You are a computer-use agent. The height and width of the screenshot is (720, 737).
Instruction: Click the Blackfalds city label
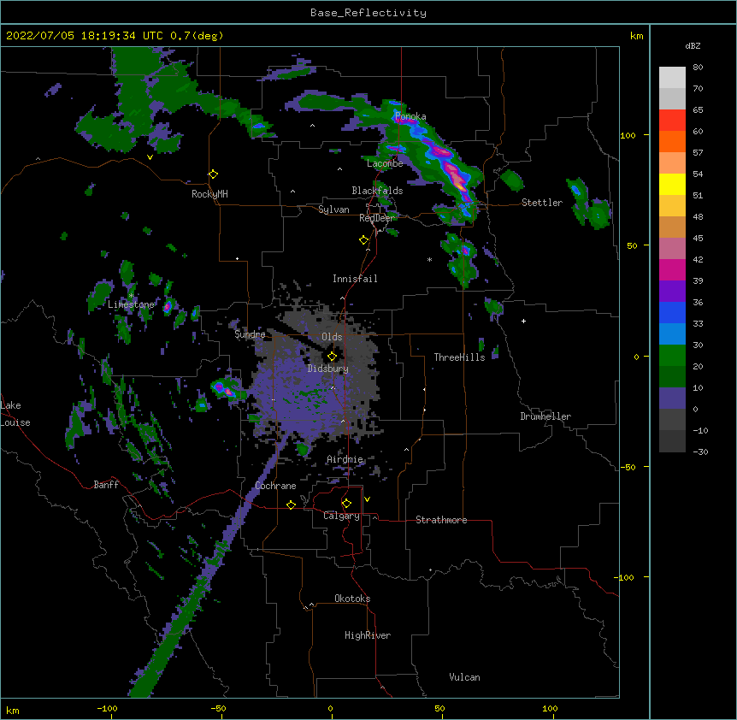(377, 191)
